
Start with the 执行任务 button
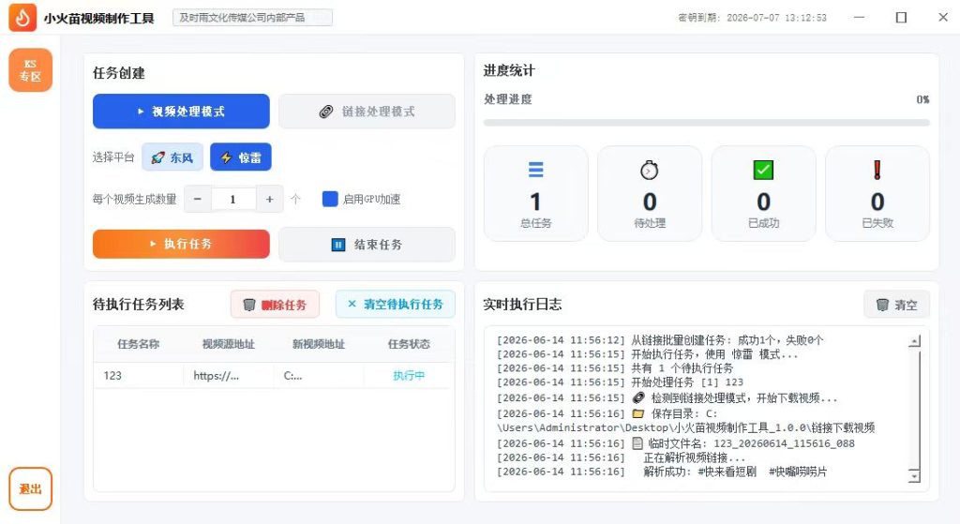point(181,245)
